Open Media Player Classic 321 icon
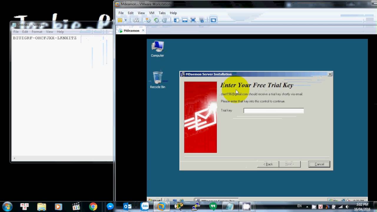This screenshot has height=212, width=377. click(x=76, y=207)
